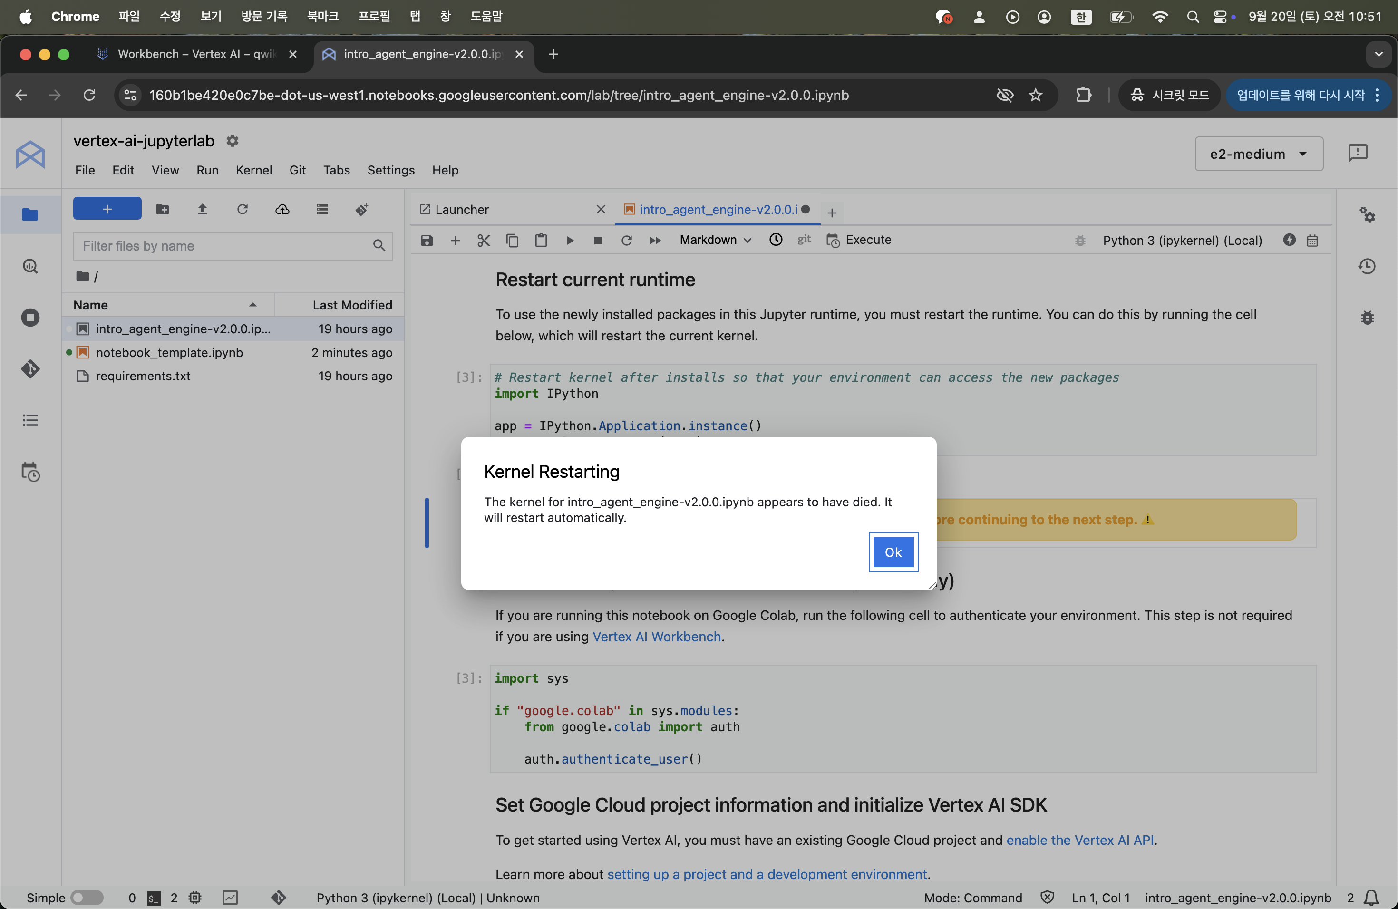Screen dimensions: 1398x909
Task: Click the upload files icon
Action: (202, 210)
